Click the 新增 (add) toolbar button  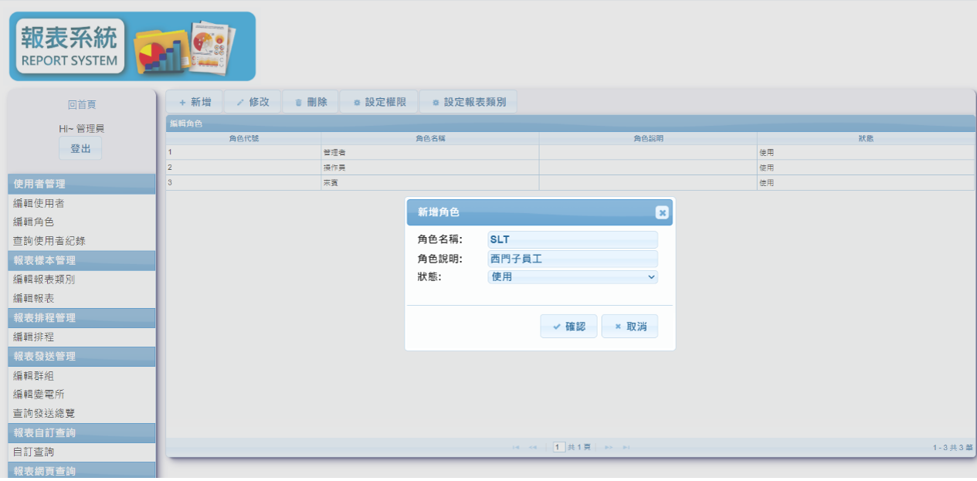[195, 102]
